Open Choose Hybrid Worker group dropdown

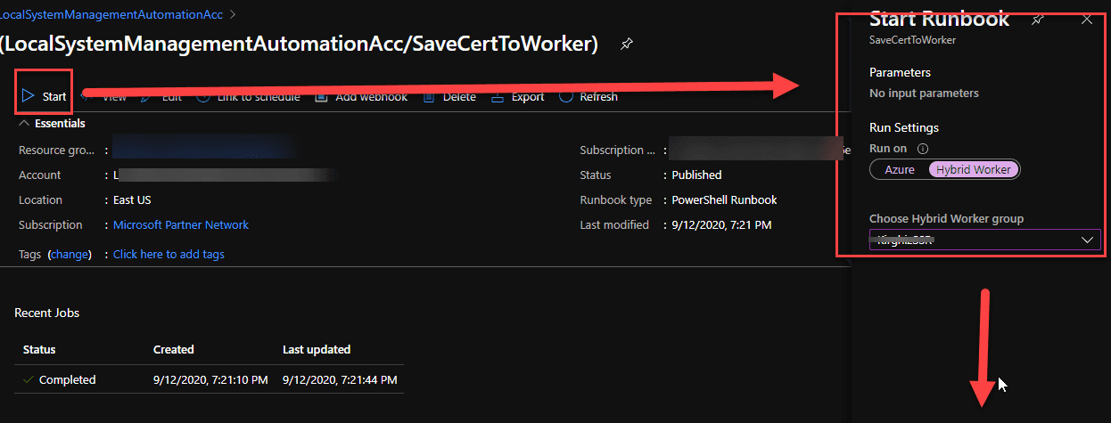coord(985,240)
